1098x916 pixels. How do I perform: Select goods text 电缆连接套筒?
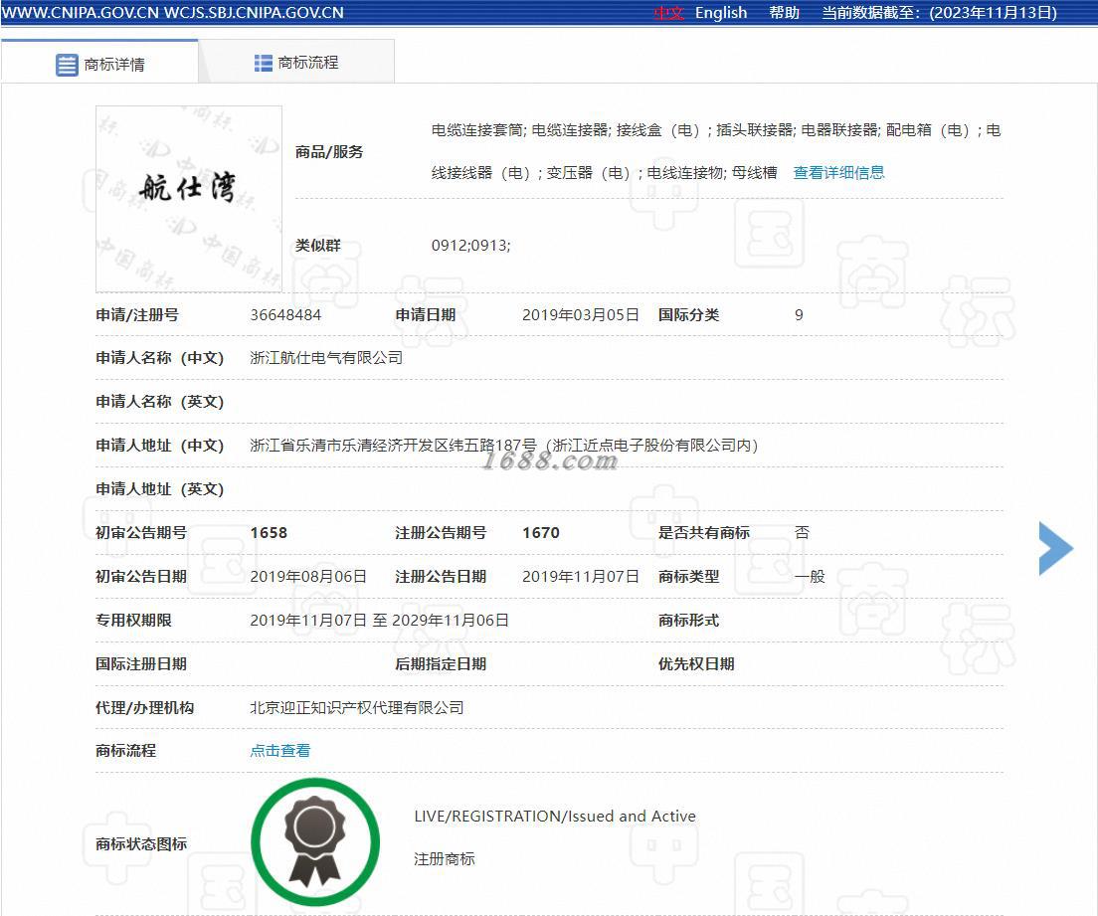pos(476,130)
